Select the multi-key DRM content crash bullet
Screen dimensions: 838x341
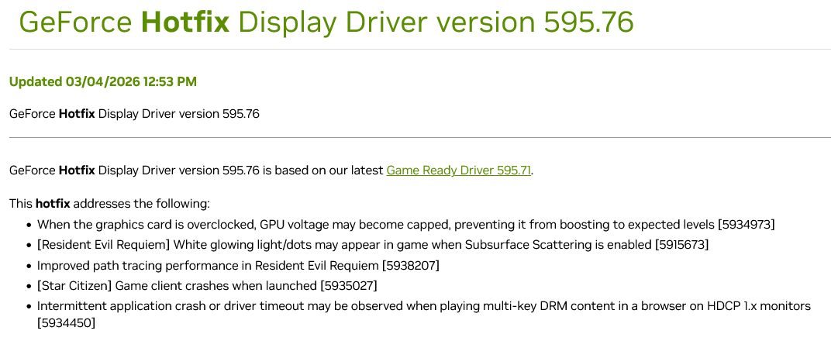coord(424,315)
